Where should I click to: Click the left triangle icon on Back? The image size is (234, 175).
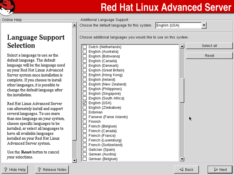pos(181,170)
